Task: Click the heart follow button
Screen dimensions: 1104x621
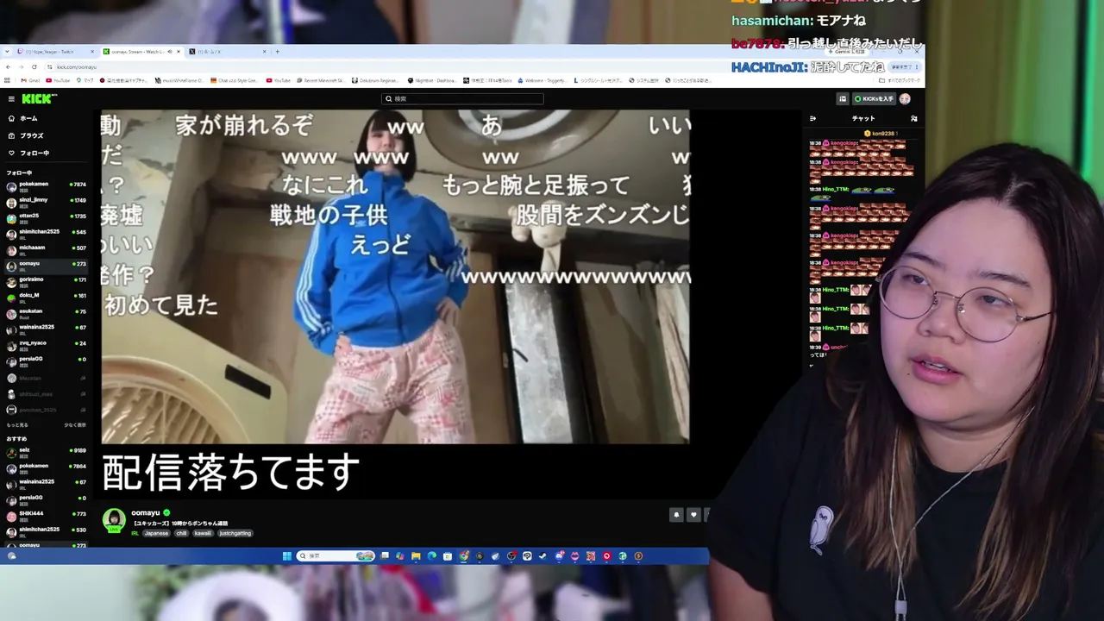Action: tap(693, 515)
